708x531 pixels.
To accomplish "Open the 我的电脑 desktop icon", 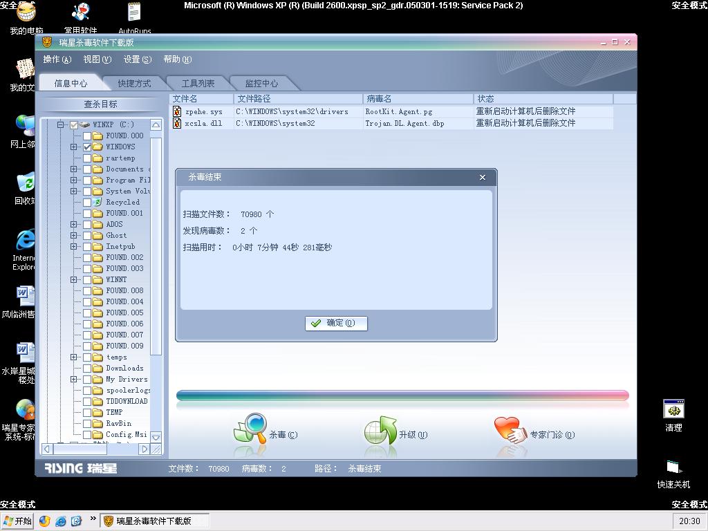I will tap(26, 12).
